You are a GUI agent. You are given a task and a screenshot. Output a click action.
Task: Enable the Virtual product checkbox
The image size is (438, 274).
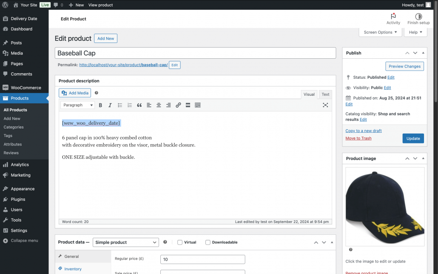180,243
